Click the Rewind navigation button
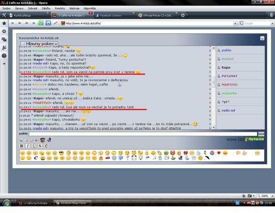The image size is (275, 213). [x=12, y=23]
